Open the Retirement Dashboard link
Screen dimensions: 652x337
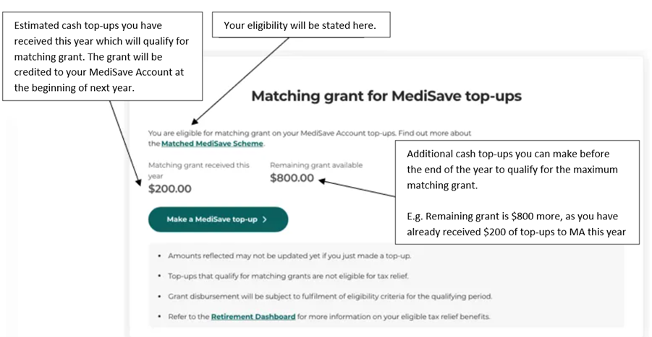pos(253,316)
